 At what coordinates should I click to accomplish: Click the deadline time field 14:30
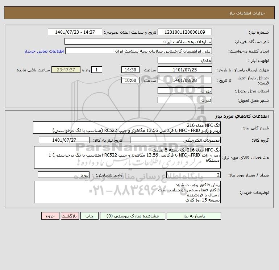point(130,70)
